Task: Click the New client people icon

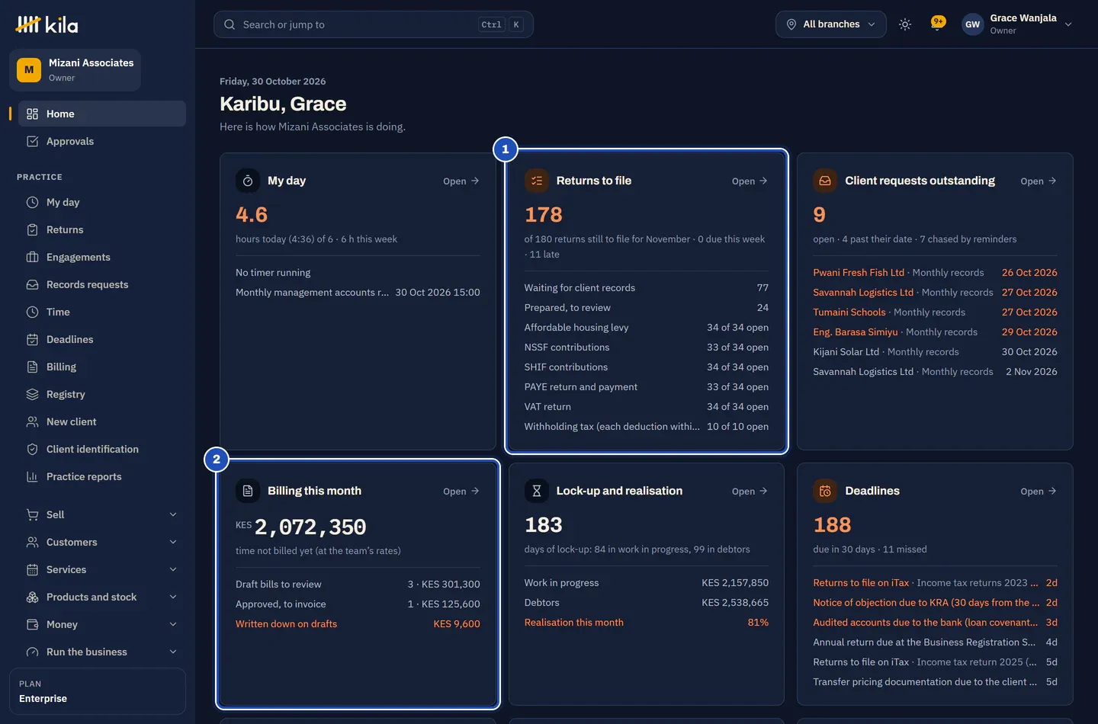Action: point(32,421)
